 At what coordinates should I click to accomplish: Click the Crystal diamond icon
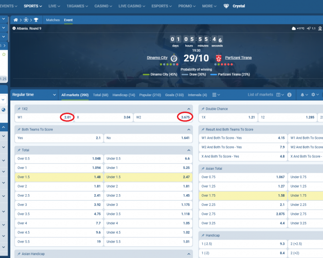[226, 6]
